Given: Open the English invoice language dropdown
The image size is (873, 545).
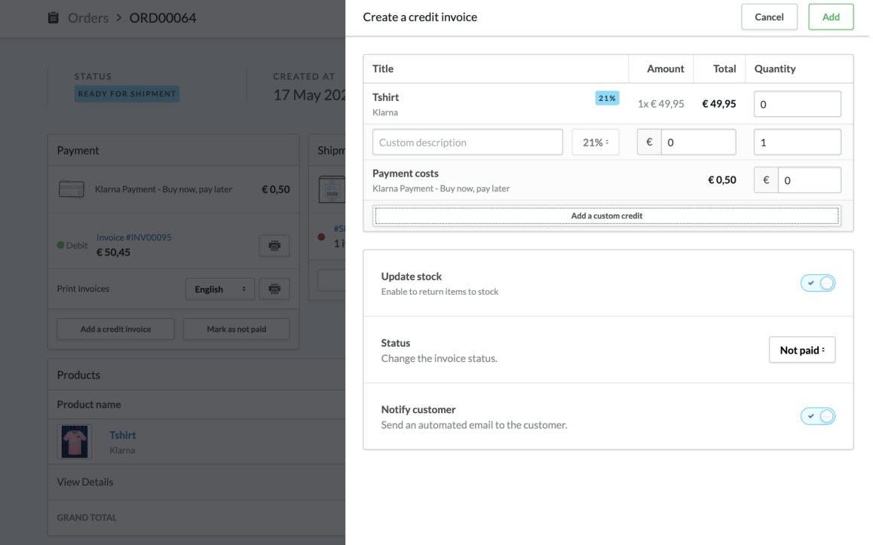Looking at the screenshot, I should (219, 289).
